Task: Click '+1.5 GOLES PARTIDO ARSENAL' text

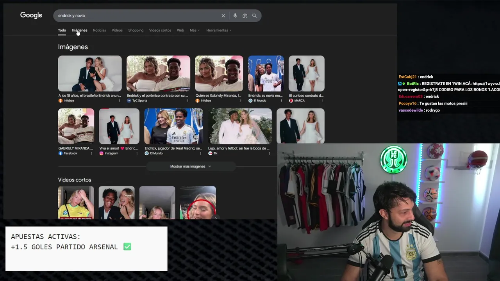Action: 64,247
